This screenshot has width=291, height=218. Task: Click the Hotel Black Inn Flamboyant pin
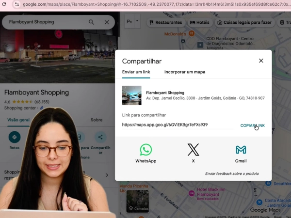[x=192, y=193]
